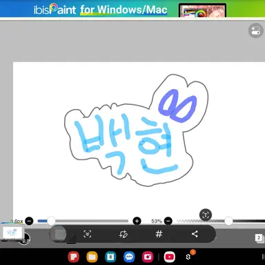Decrease brush thickness with the minus button
The height and width of the screenshot is (265, 265).
pyautogui.click(x=29, y=221)
